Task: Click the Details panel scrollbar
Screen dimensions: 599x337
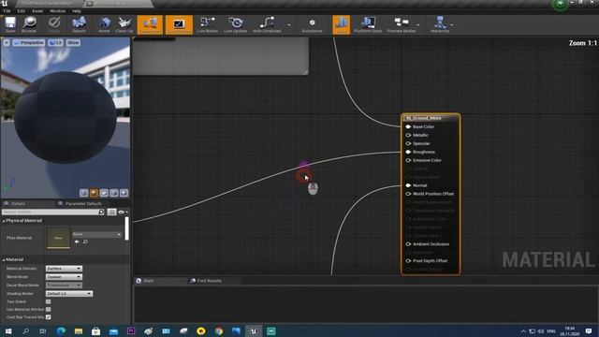Action: coord(127,228)
